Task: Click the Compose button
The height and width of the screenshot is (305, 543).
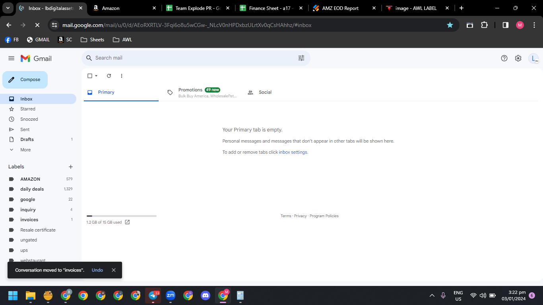Action: click(x=25, y=80)
